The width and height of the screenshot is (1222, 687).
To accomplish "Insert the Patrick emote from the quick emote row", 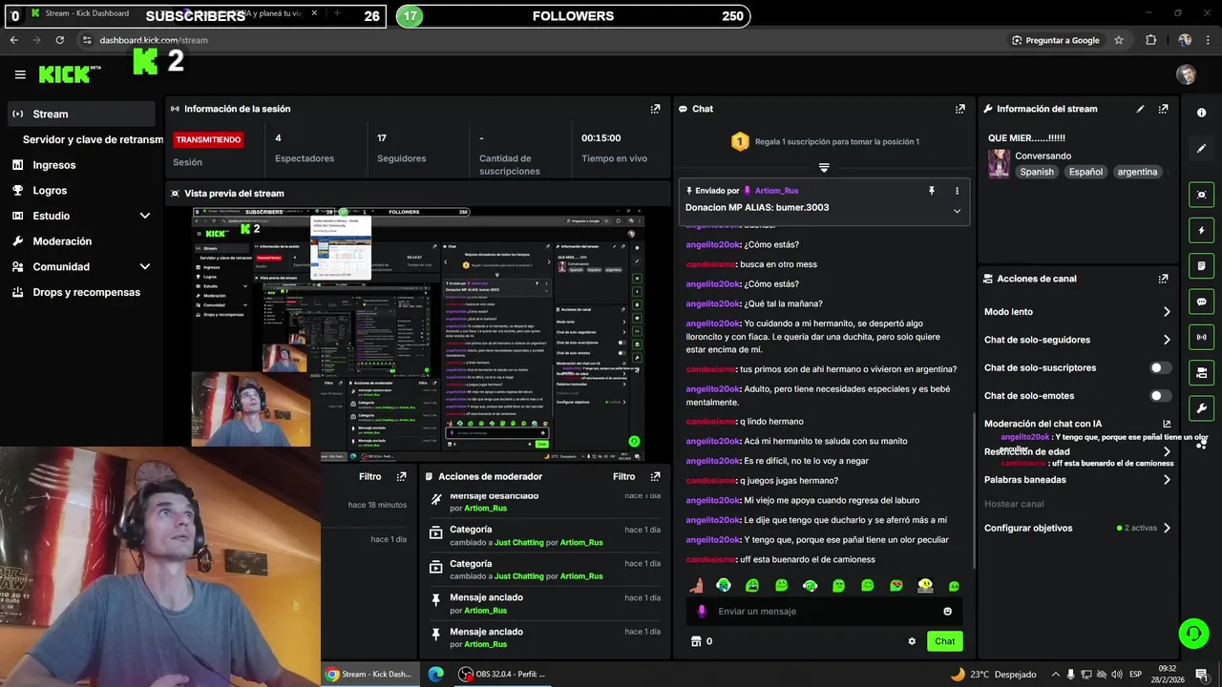I will pyautogui.click(x=696, y=586).
